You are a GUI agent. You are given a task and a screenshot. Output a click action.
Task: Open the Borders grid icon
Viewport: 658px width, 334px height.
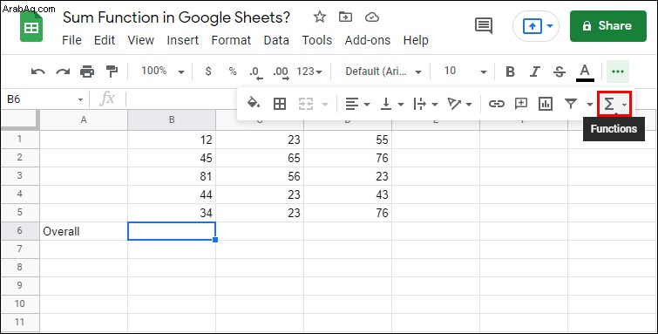(x=280, y=104)
